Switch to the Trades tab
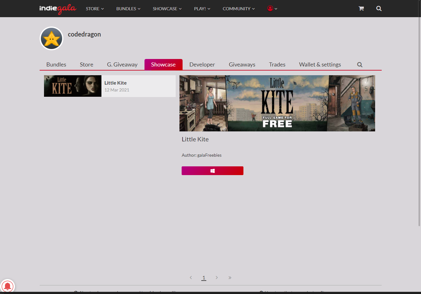Screen dimensions: 421x294 (277, 65)
